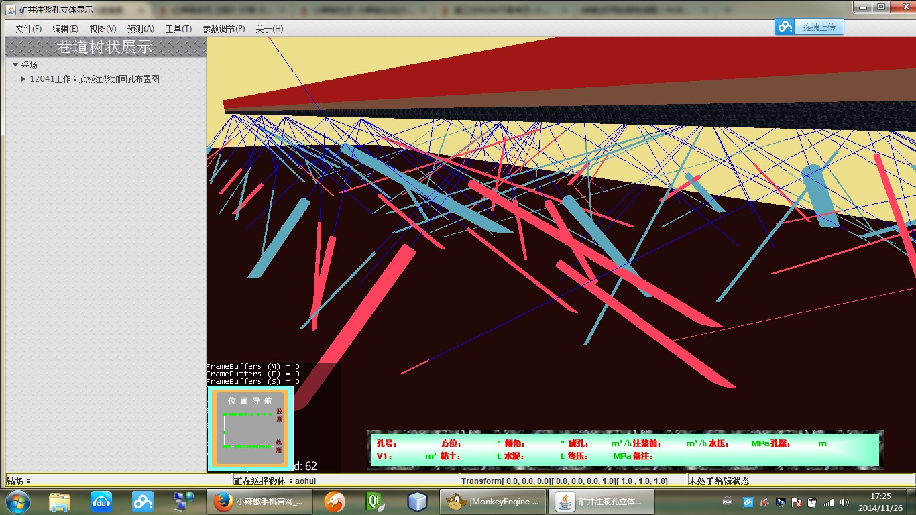Collapse the 采场 tree node arrow
The image size is (916, 515).
tap(15, 65)
